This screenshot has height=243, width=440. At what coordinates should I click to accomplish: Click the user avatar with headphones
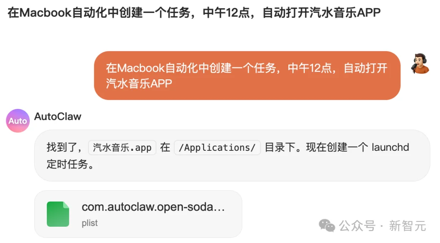pyautogui.click(x=420, y=64)
